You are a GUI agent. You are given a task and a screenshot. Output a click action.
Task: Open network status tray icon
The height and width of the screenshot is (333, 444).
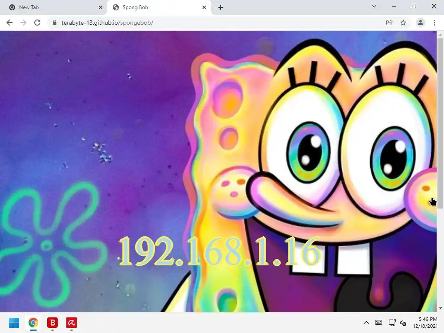[x=392, y=323]
